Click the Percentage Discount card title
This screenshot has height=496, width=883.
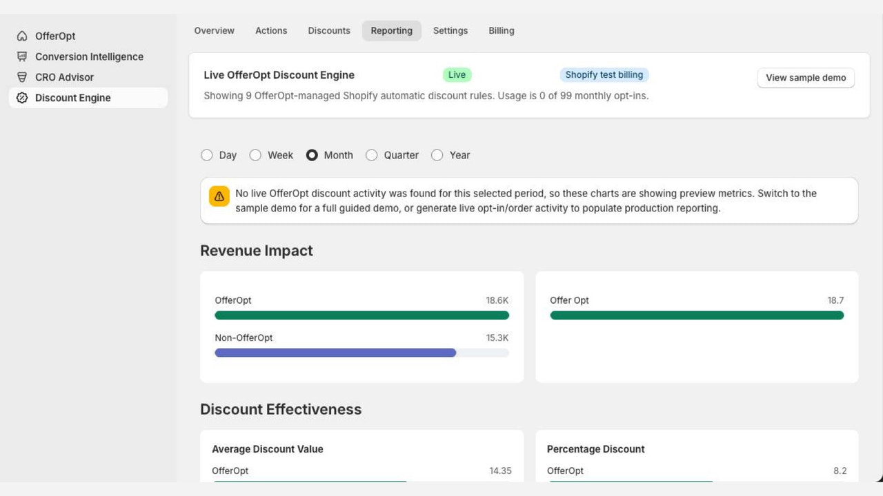tap(596, 449)
